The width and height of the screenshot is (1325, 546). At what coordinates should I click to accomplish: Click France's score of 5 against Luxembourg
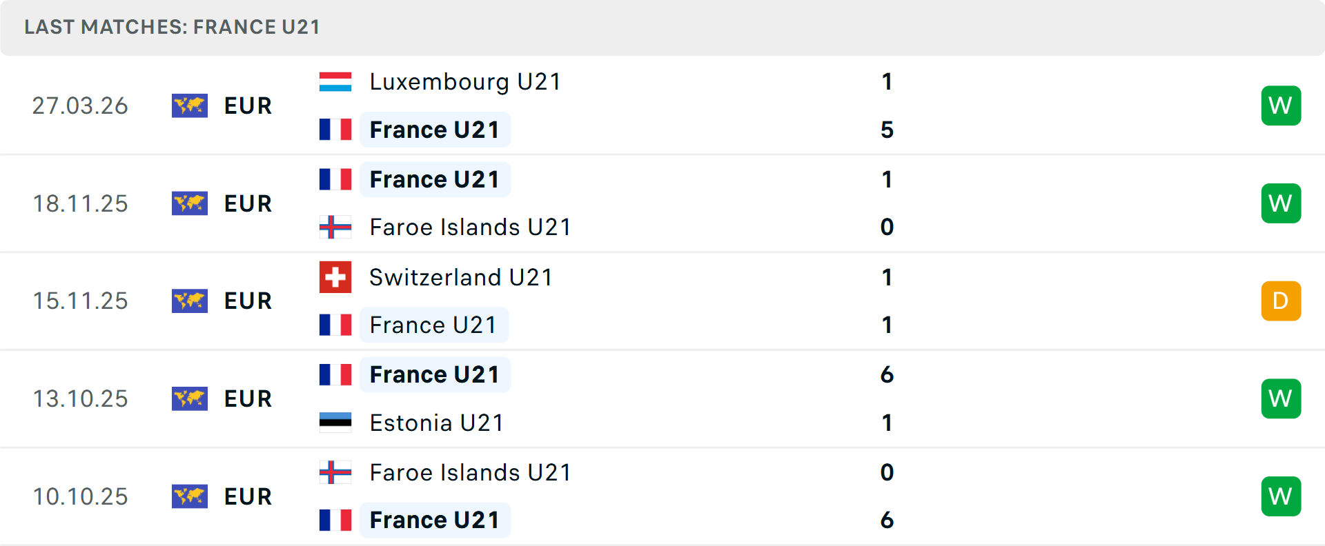(887, 130)
